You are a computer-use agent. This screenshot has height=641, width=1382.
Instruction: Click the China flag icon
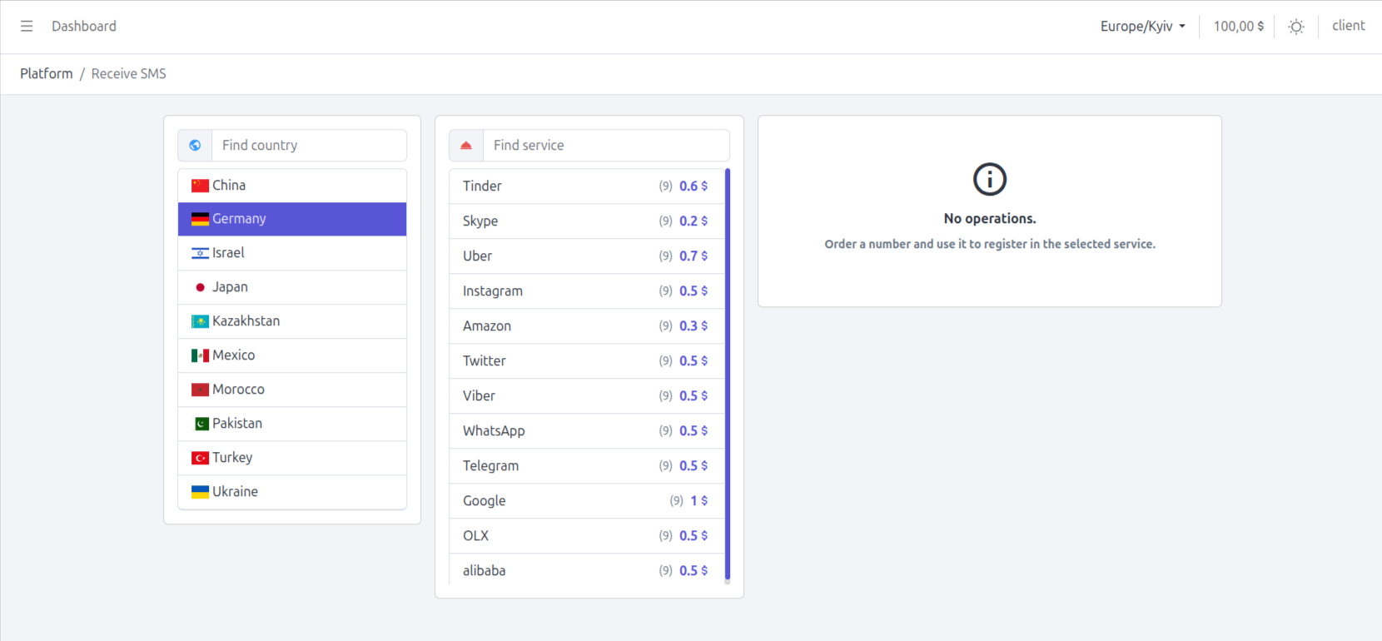click(200, 186)
